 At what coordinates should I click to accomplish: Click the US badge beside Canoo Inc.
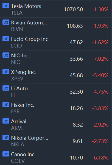click(6, 154)
